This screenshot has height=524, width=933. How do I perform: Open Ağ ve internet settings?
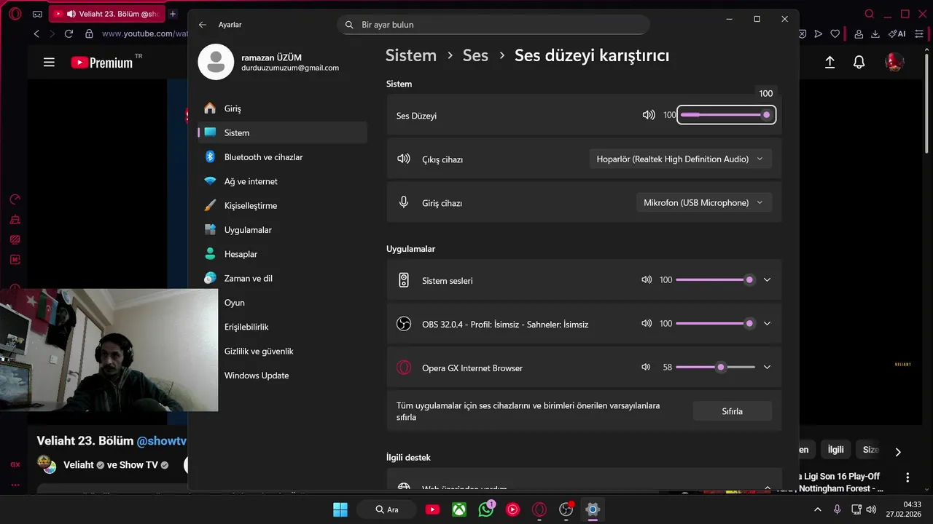pos(282,181)
